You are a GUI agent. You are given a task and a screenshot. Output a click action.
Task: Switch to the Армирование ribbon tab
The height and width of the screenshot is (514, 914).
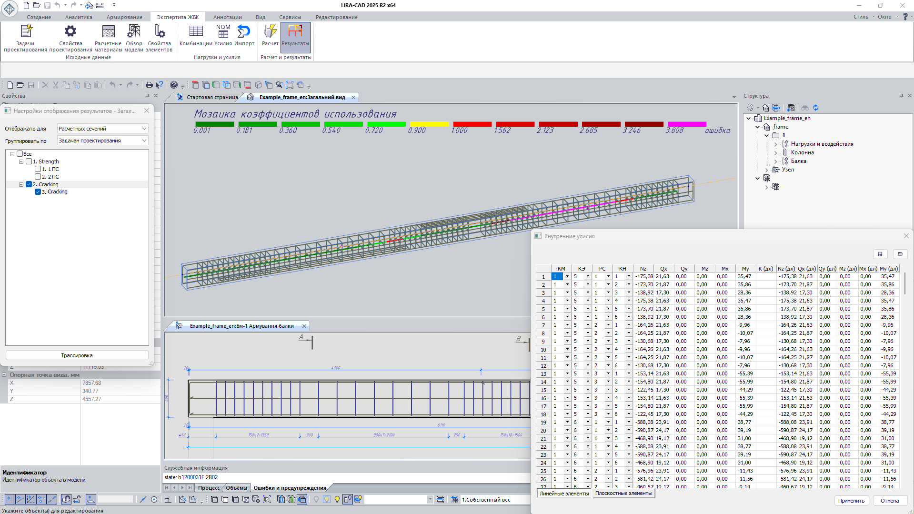coord(124,17)
